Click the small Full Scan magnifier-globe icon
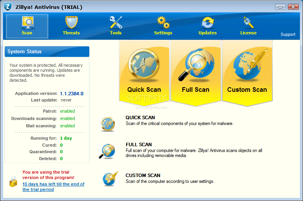Screen dimensions: 303x201 pos(107,151)
